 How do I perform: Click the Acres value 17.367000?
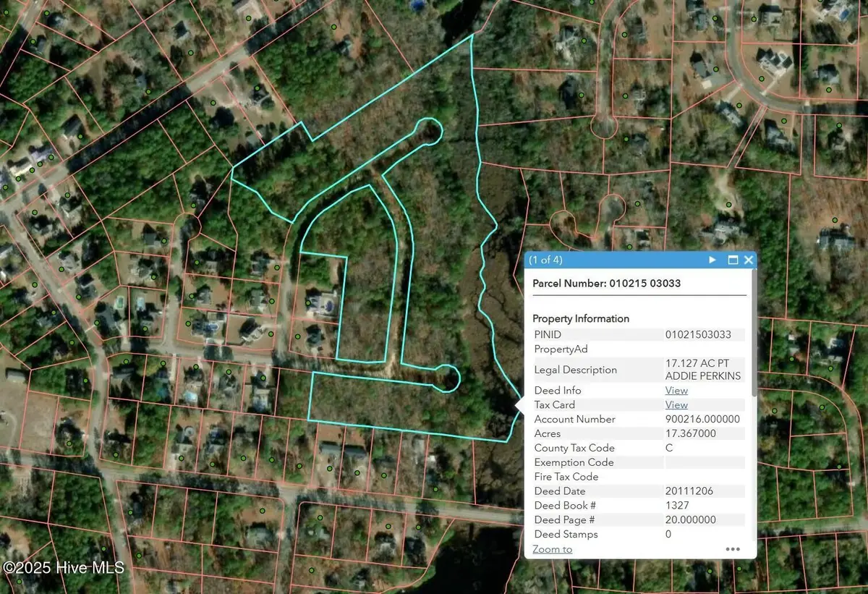click(x=689, y=433)
